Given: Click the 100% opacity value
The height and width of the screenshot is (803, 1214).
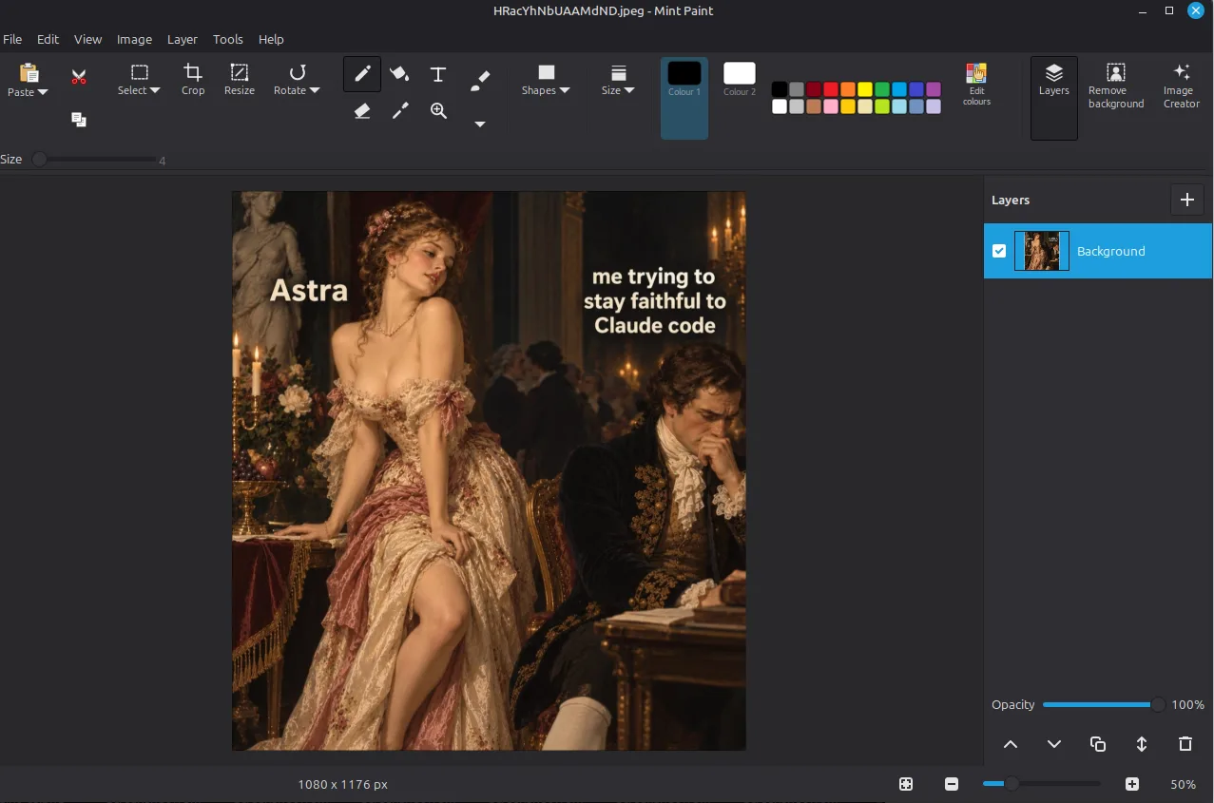Looking at the screenshot, I should 1188,704.
